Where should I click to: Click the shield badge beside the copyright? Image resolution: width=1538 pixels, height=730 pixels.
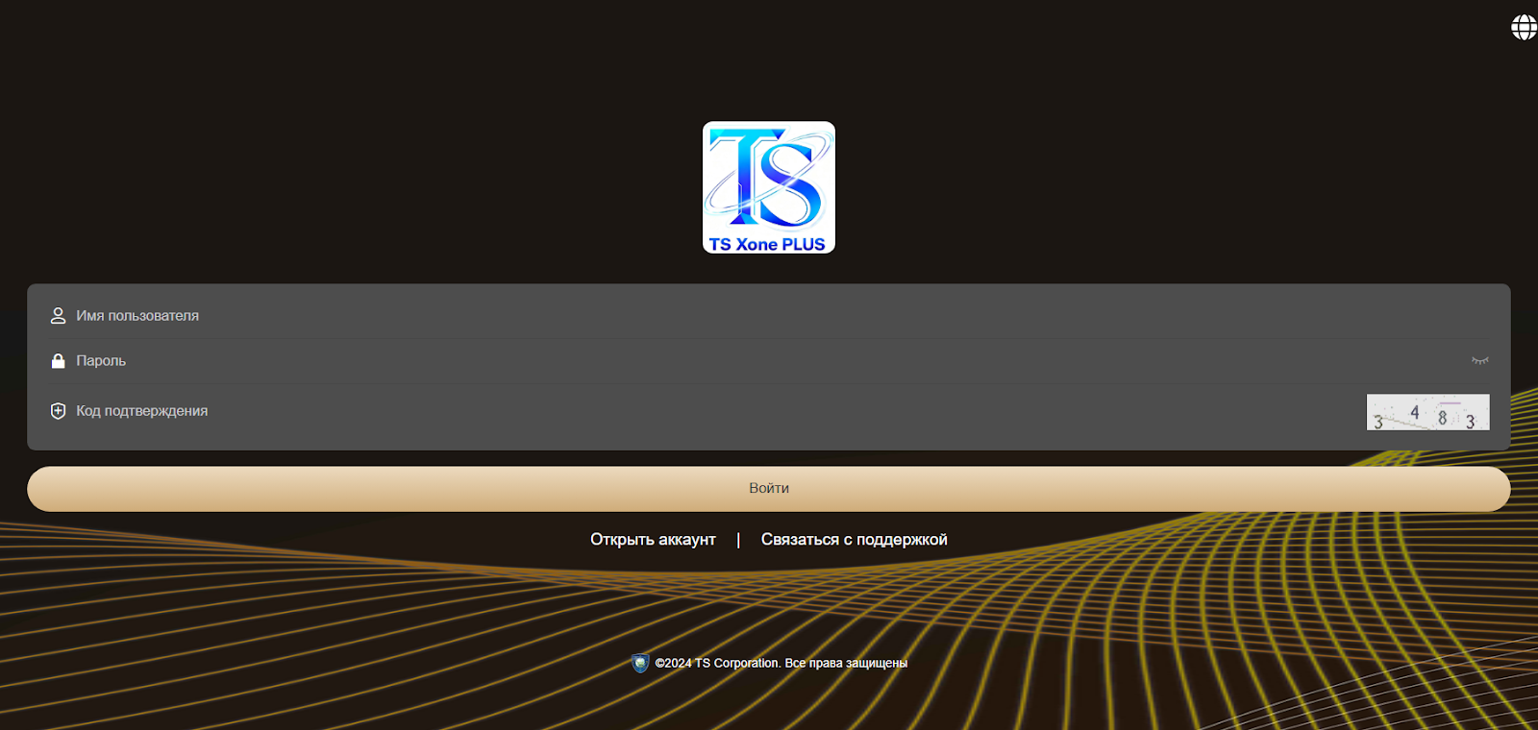point(640,663)
